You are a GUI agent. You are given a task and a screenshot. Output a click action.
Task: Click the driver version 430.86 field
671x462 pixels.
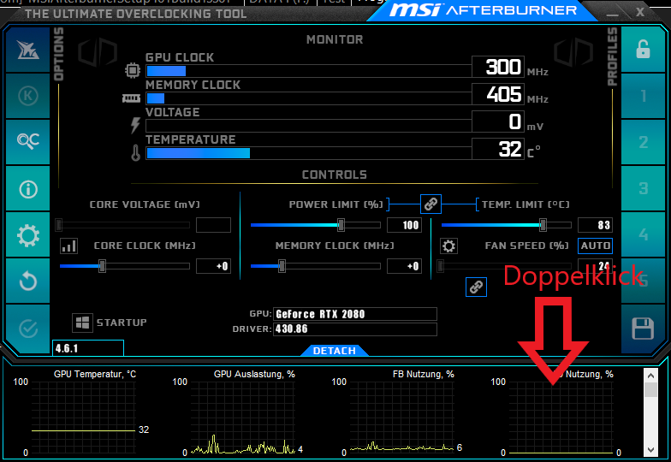click(355, 329)
